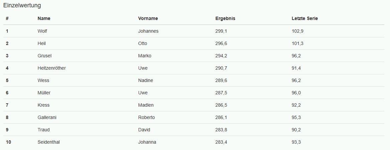Select first name Roberto
390x150 pixels.
[146, 117]
